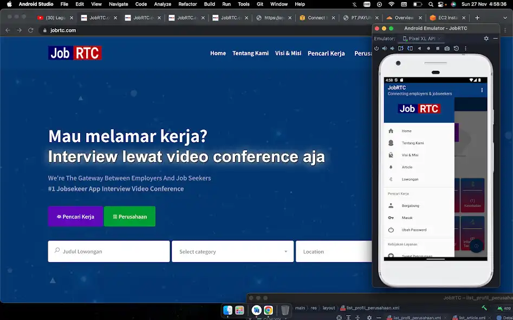Image resolution: width=513 pixels, height=320 pixels.
Task: Open Launchpad from the Dock
Action: (239, 310)
